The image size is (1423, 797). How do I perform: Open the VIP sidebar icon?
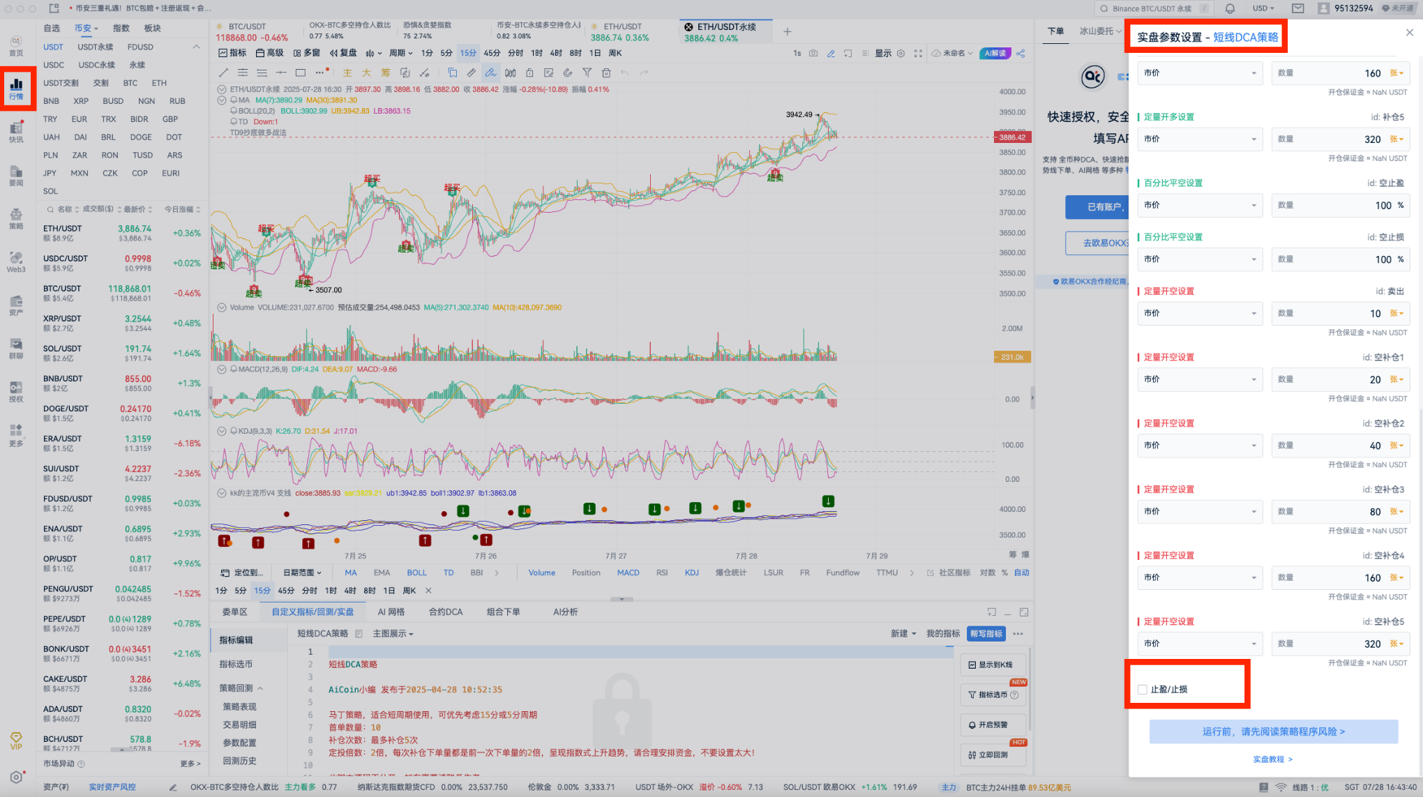(x=16, y=741)
